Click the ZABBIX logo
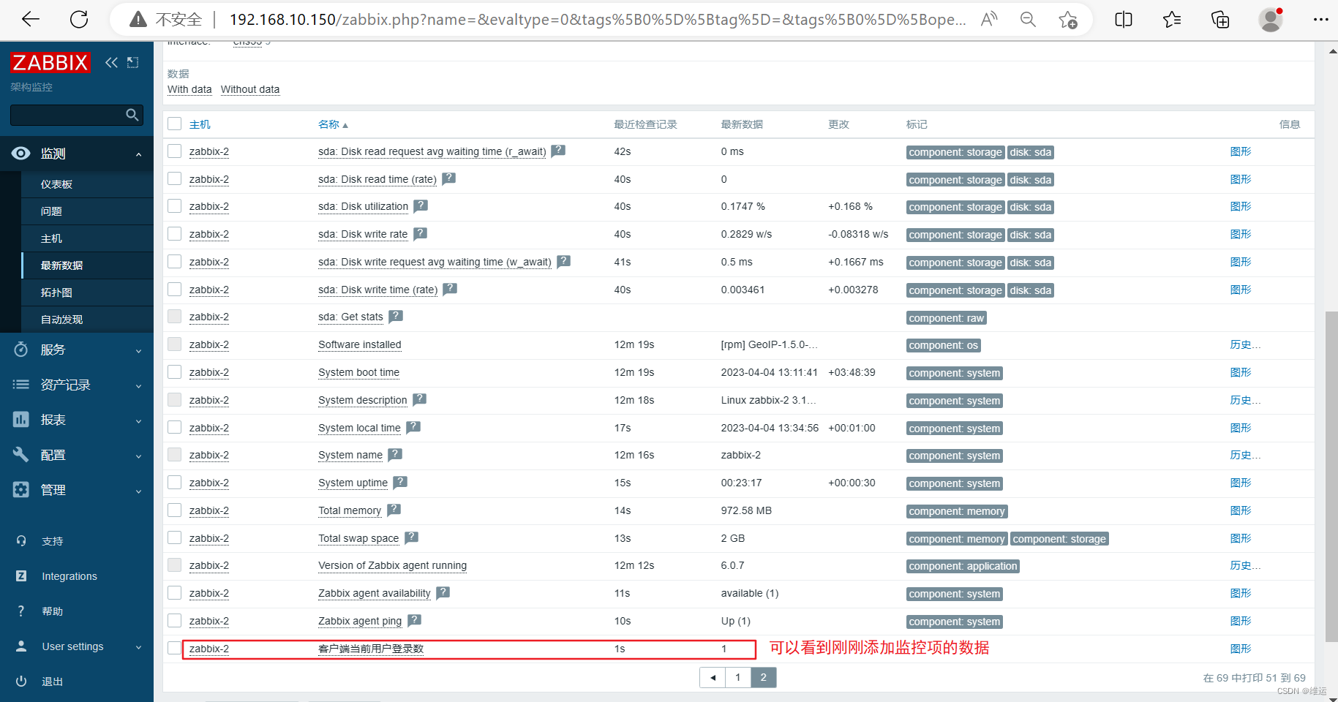Screen dimensions: 1338x702 (x=50, y=63)
